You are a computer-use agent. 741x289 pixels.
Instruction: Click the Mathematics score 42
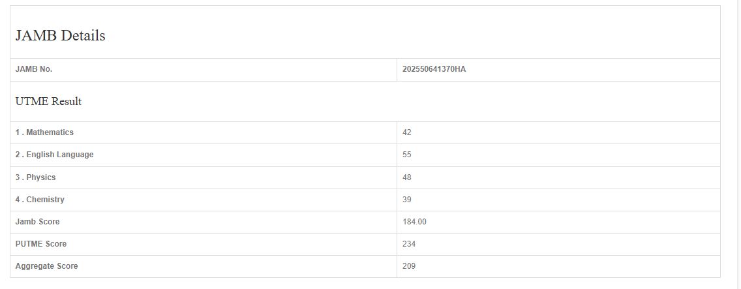[407, 132]
